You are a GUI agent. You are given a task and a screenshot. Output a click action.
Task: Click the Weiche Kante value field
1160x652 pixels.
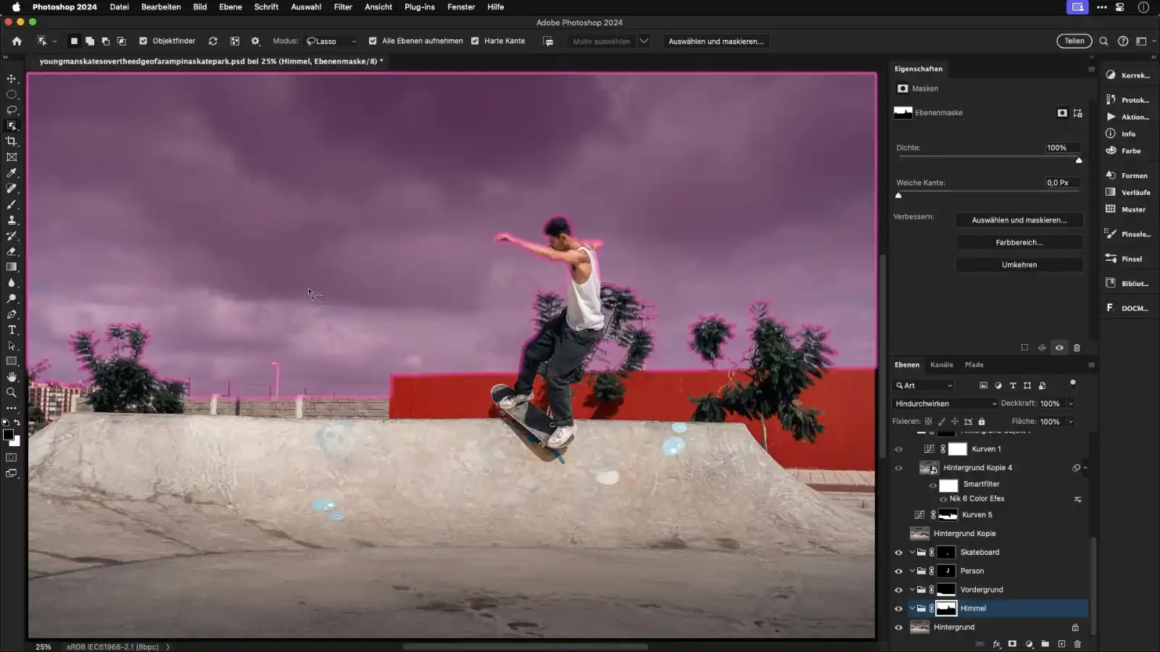(1062, 183)
